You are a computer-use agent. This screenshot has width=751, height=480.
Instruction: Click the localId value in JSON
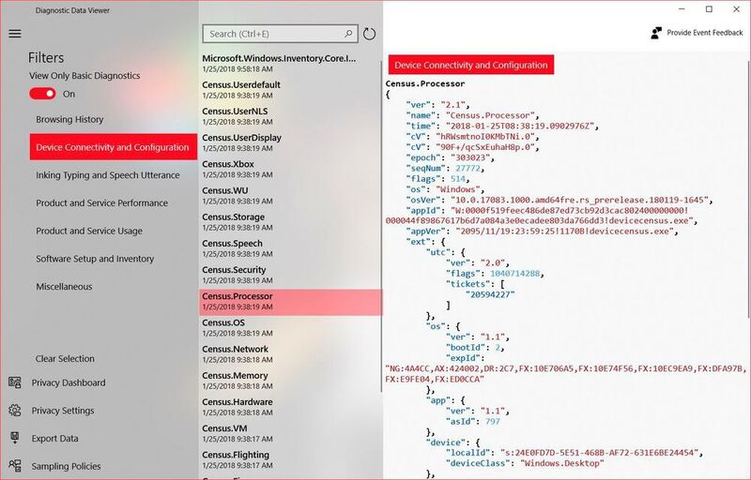tap(601, 452)
